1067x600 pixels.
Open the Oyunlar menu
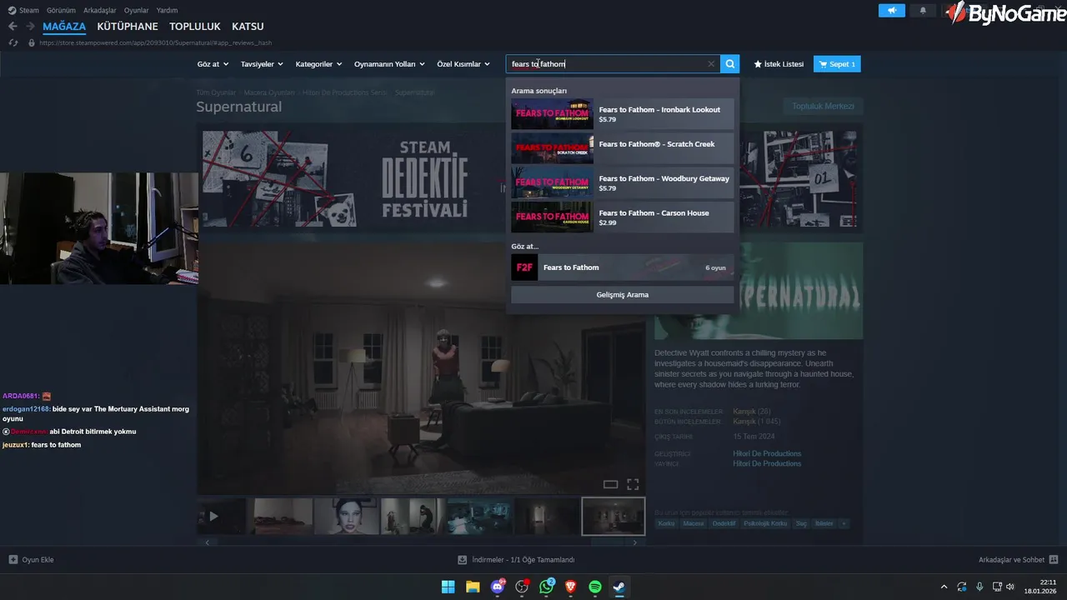(x=136, y=10)
